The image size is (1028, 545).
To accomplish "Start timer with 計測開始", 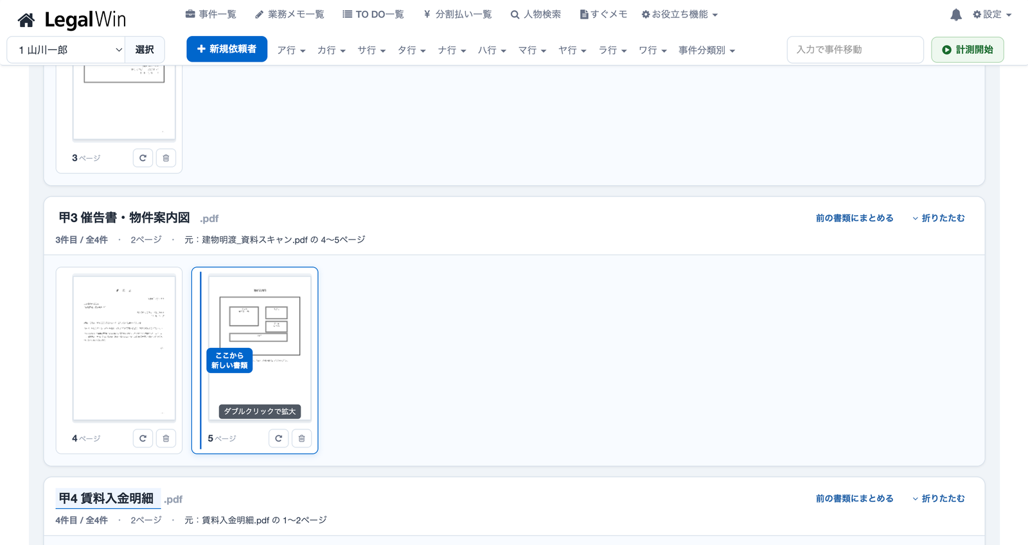I will click(x=968, y=49).
